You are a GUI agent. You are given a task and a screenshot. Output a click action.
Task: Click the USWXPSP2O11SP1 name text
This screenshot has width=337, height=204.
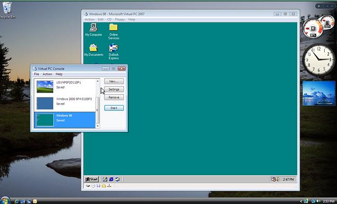coord(69,82)
